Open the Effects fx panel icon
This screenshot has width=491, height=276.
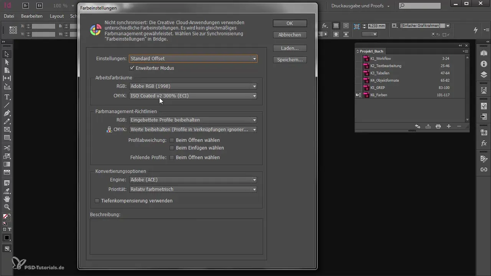(484, 143)
